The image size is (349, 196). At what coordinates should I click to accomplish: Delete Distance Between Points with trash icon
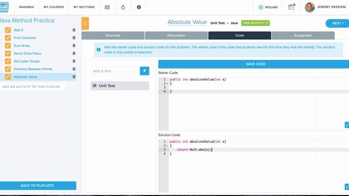pos(74,69)
